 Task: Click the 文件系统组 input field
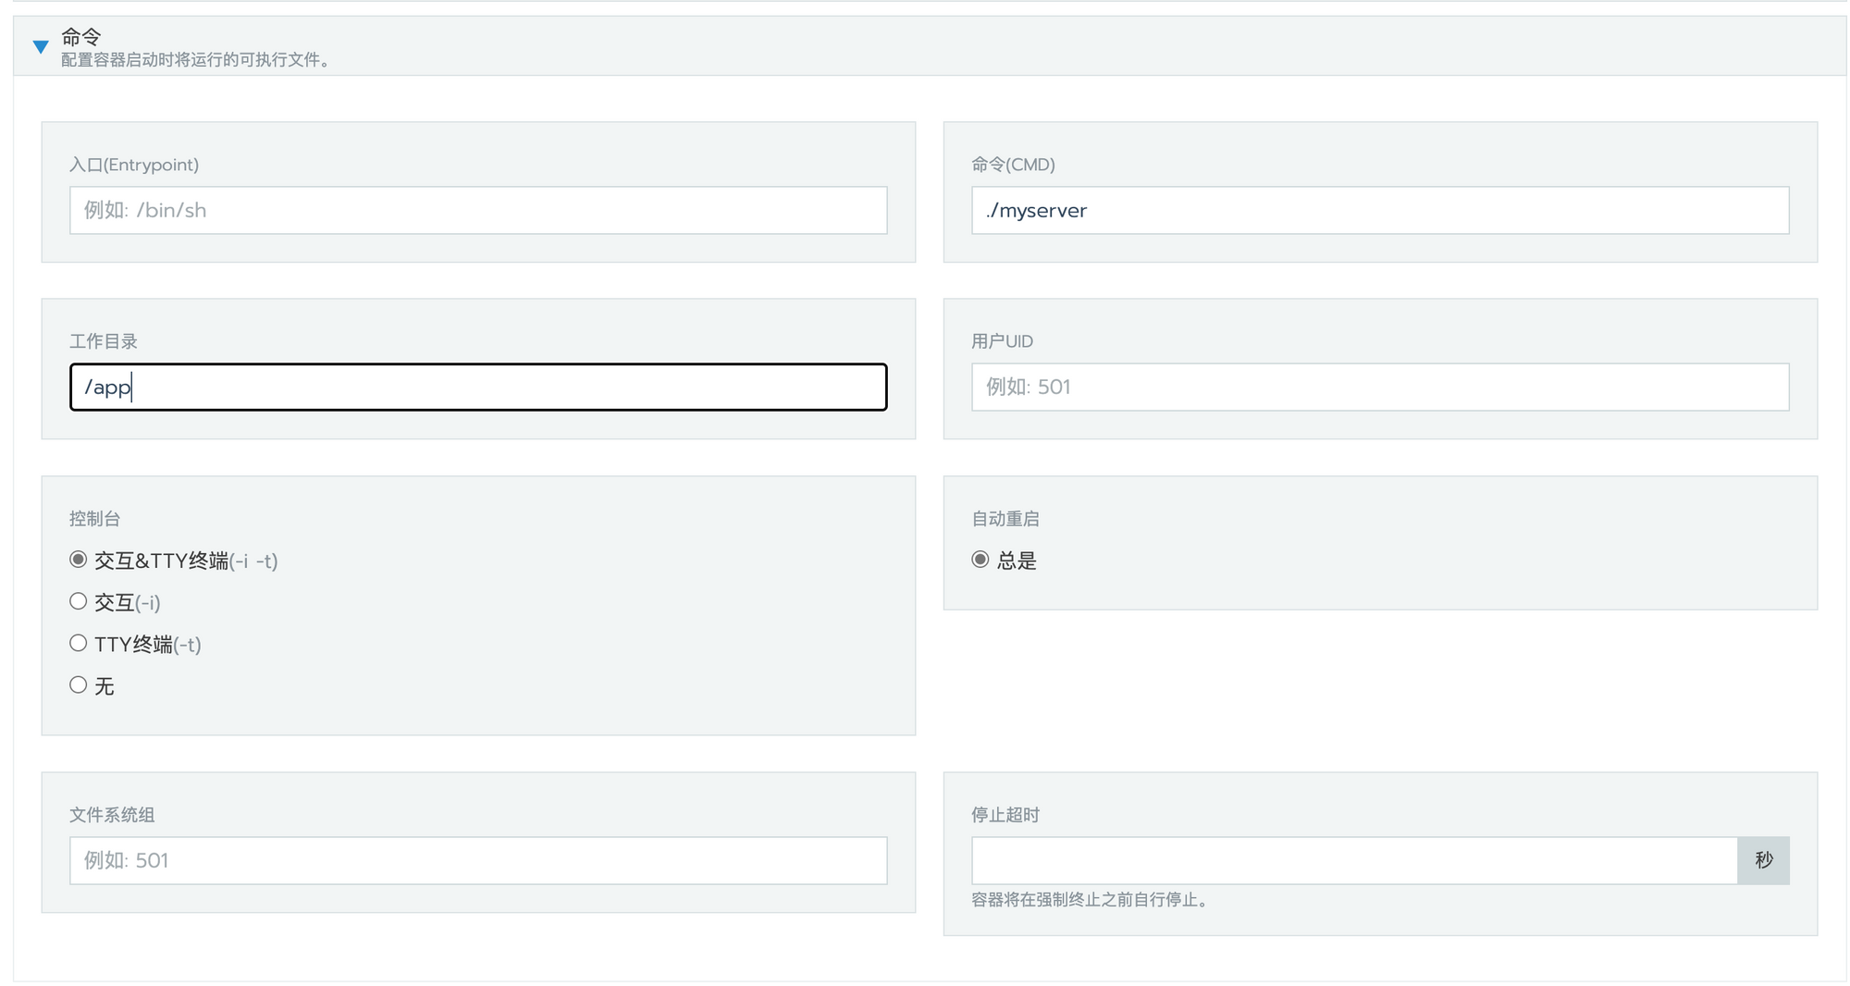coord(478,860)
